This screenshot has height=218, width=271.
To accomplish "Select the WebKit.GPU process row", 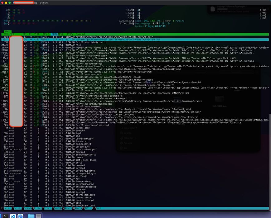I will point(135,58).
